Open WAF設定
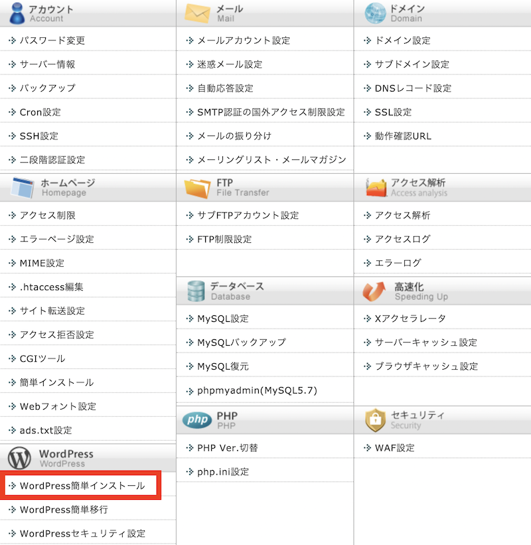Viewport: 531px width, 545px height. [395, 447]
